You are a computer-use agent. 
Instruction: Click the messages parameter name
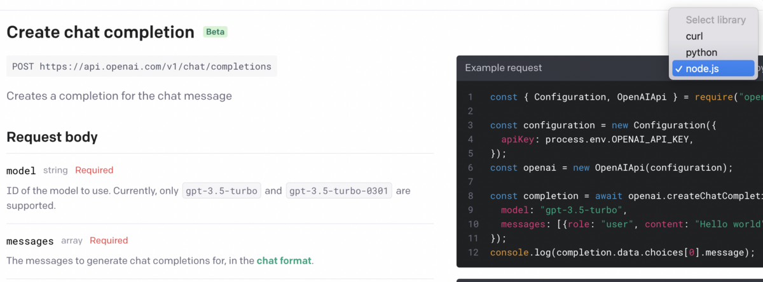click(30, 241)
